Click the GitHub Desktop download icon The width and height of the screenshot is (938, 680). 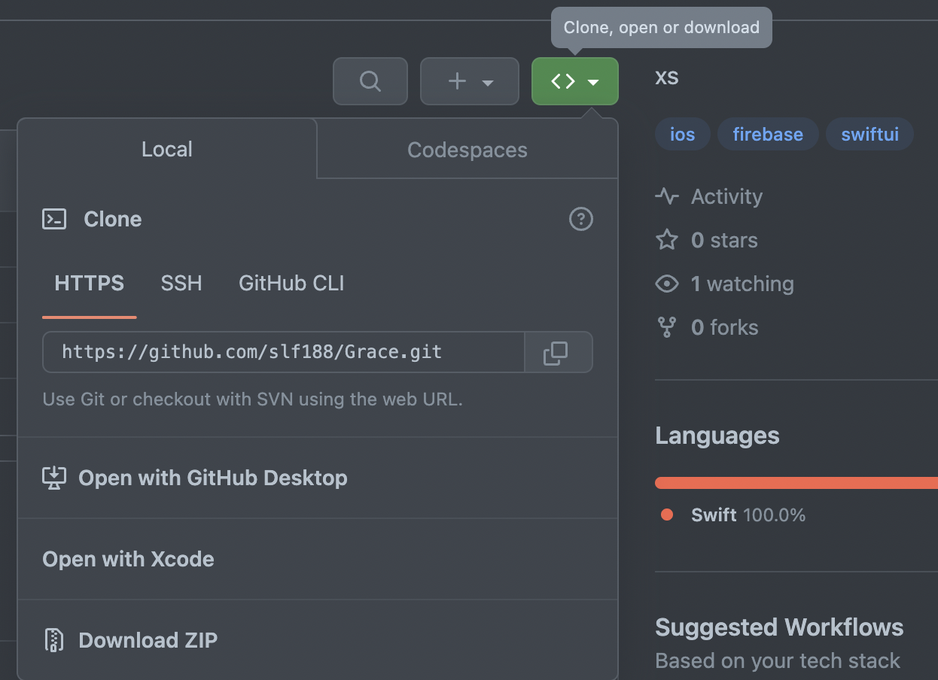pyautogui.click(x=54, y=478)
